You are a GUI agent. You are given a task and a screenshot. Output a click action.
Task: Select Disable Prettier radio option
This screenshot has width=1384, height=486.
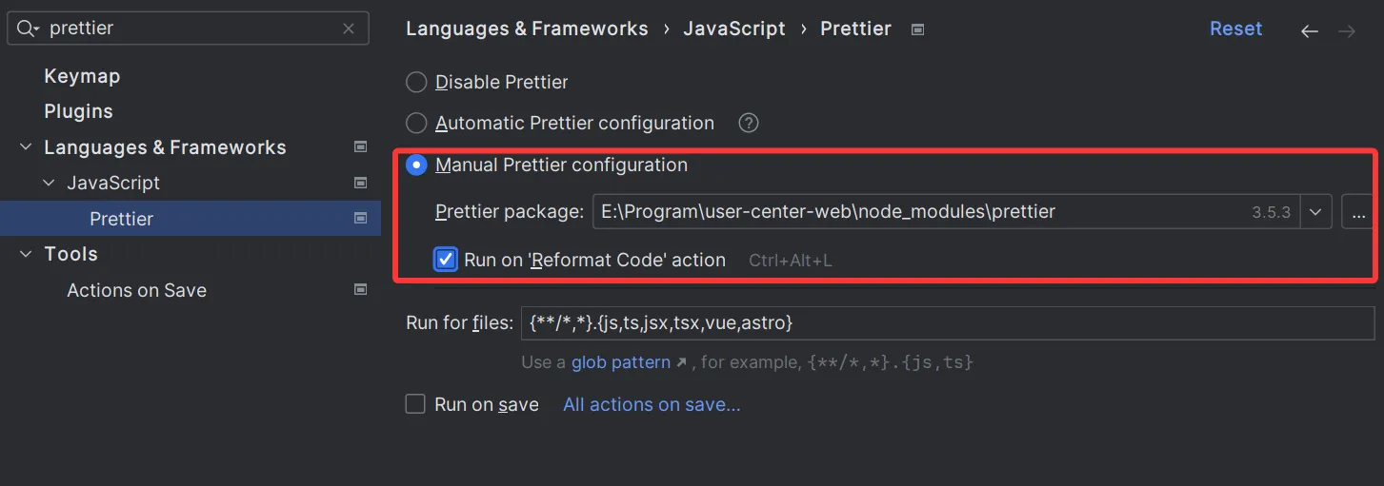pyautogui.click(x=416, y=82)
